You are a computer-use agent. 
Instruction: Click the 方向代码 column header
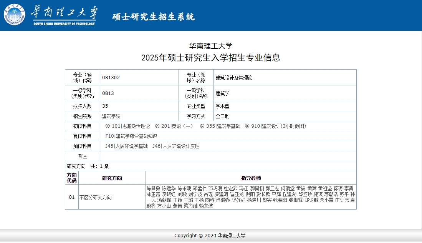pos(71,178)
